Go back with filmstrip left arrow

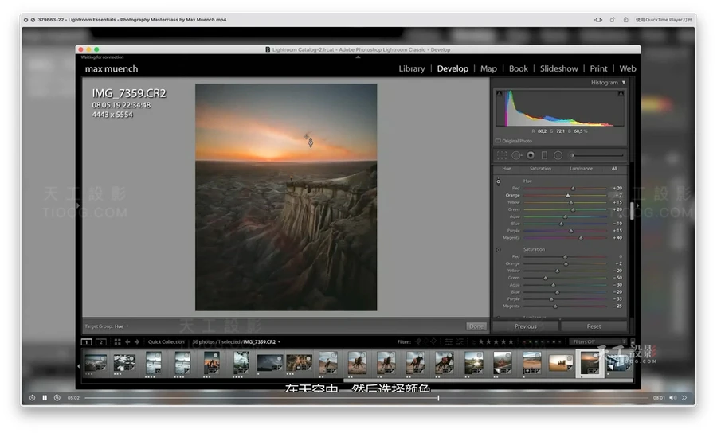[x=126, y=341]
